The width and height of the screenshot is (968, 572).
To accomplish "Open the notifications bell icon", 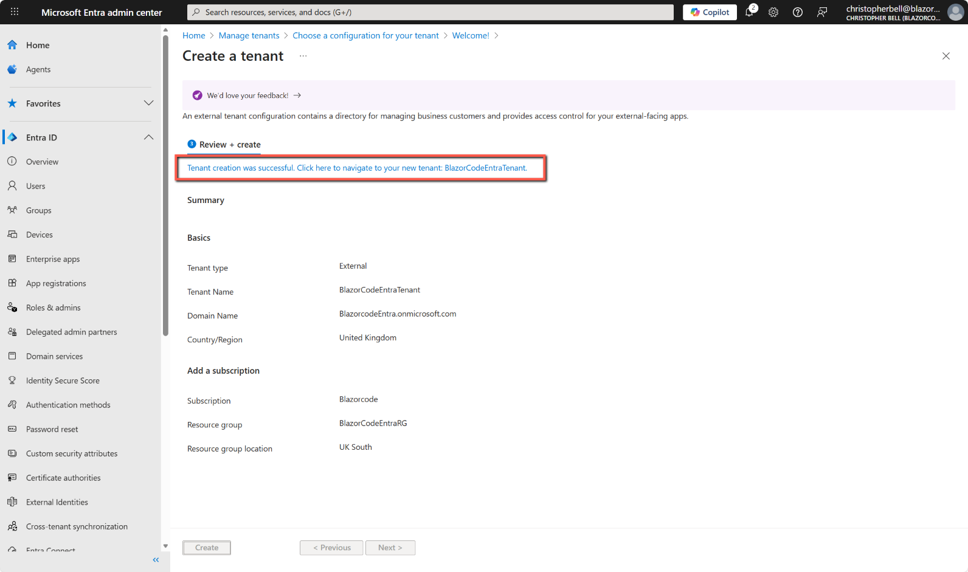I will (749, 12).
